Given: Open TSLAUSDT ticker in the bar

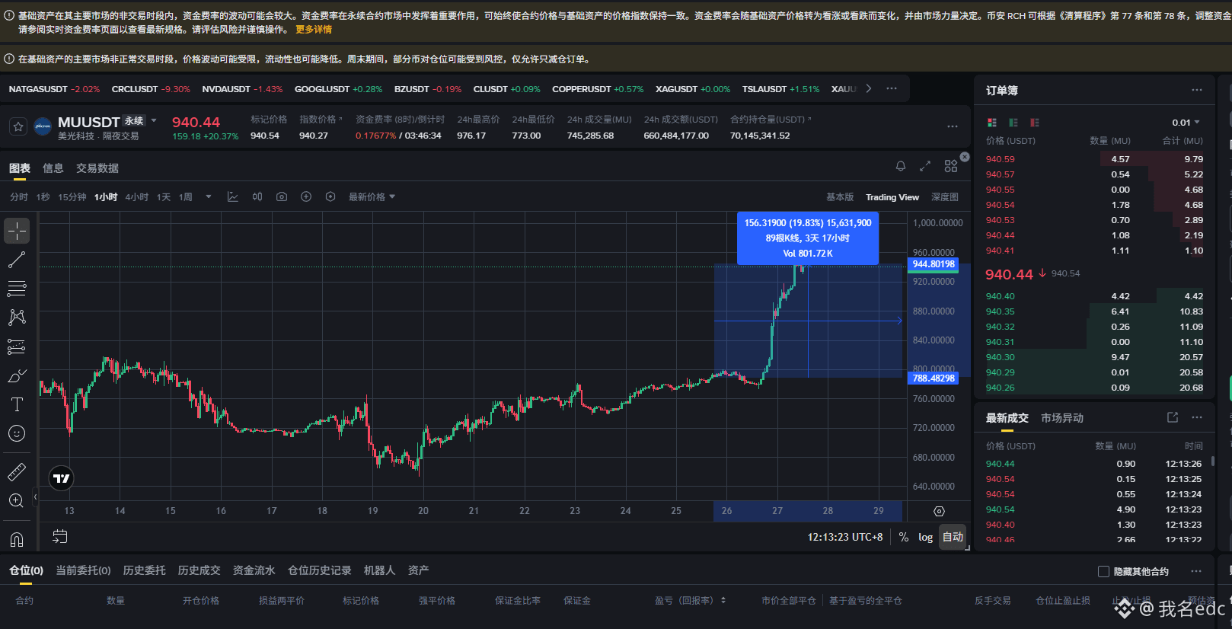Looking at the screenshot, I should click(780, 89).
